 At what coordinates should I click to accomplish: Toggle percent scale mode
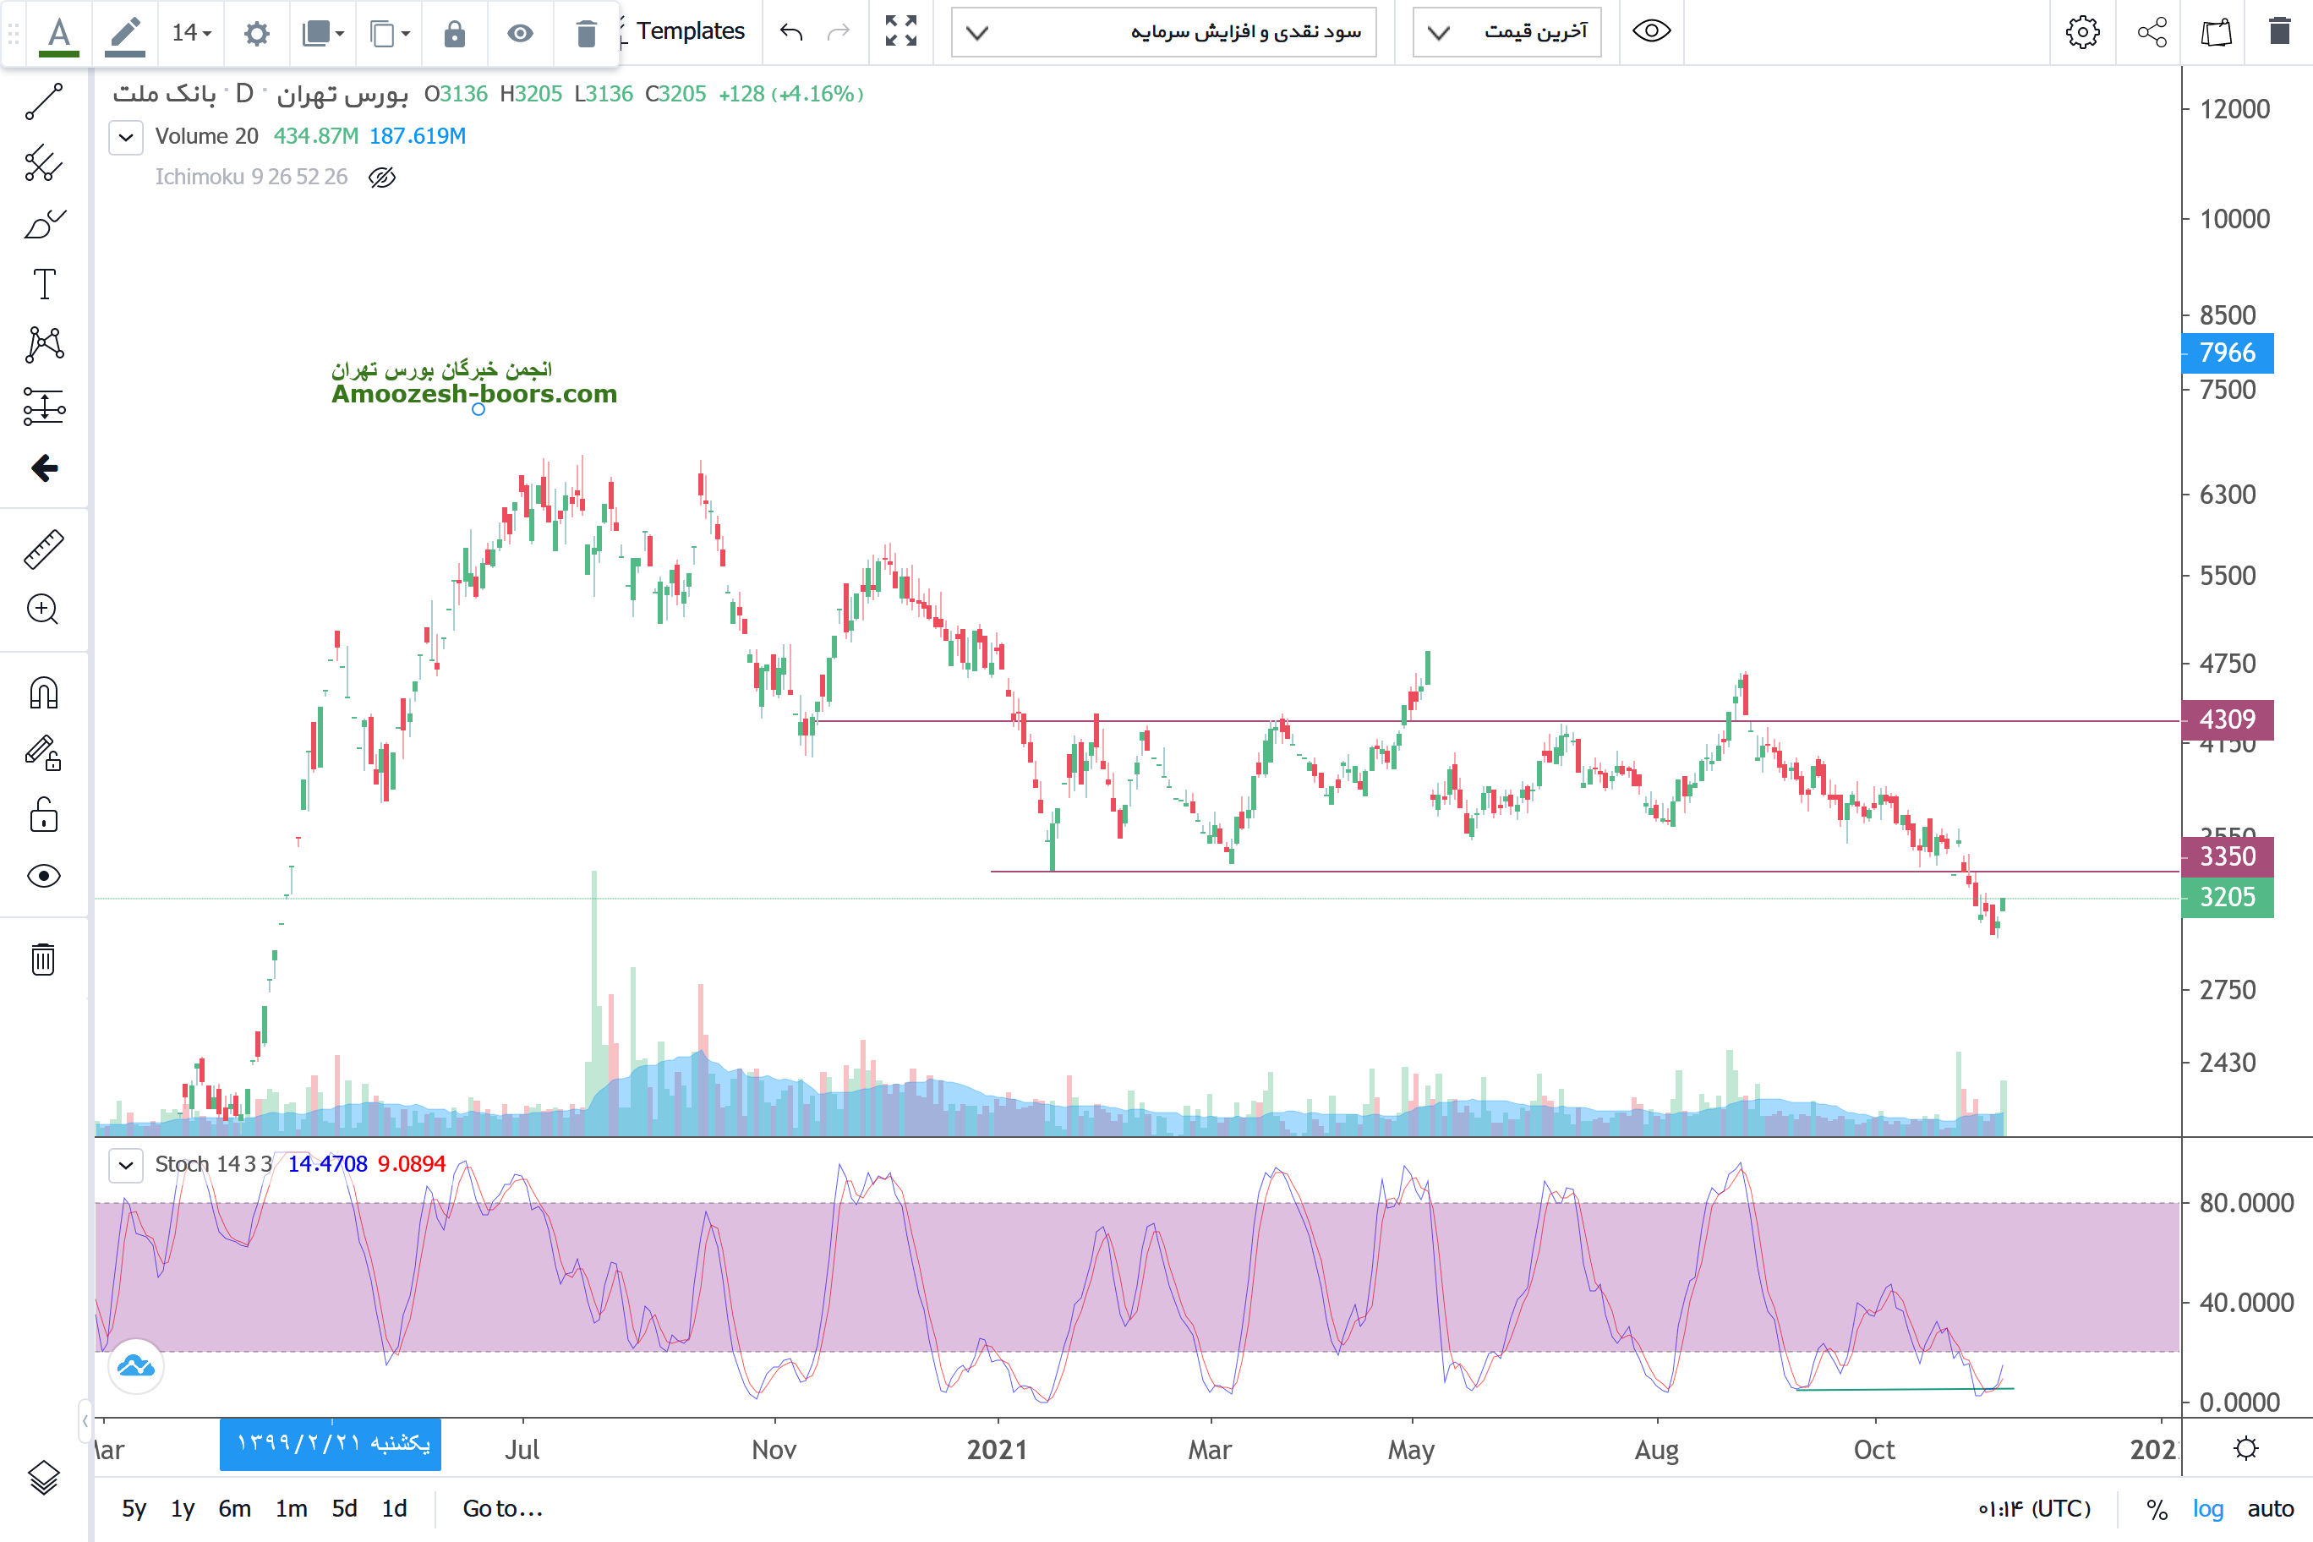coord(2157,1508)
